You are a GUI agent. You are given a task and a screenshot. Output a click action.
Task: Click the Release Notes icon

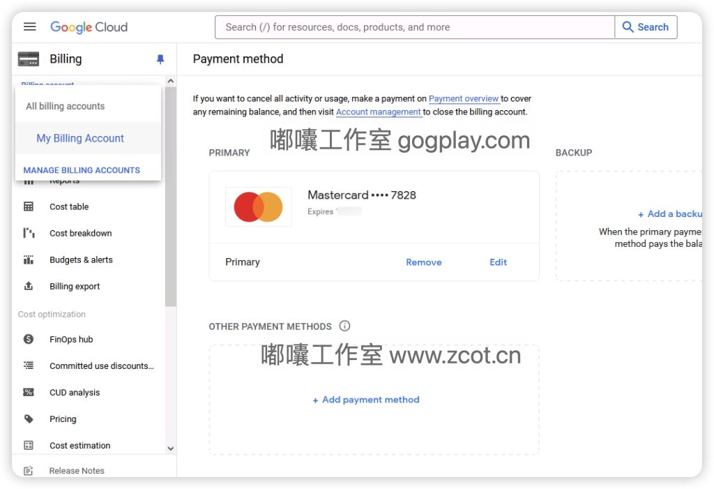[x=28, y=471]
